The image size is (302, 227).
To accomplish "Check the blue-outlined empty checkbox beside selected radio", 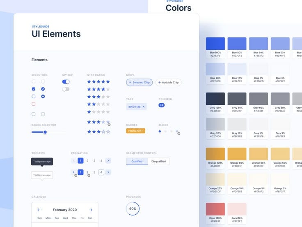I will point(34,97).
